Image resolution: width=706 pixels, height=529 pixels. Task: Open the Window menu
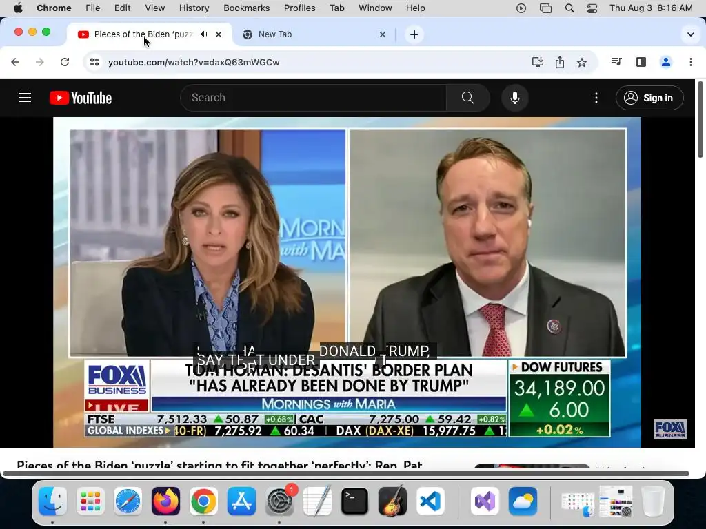click(375, 8)
